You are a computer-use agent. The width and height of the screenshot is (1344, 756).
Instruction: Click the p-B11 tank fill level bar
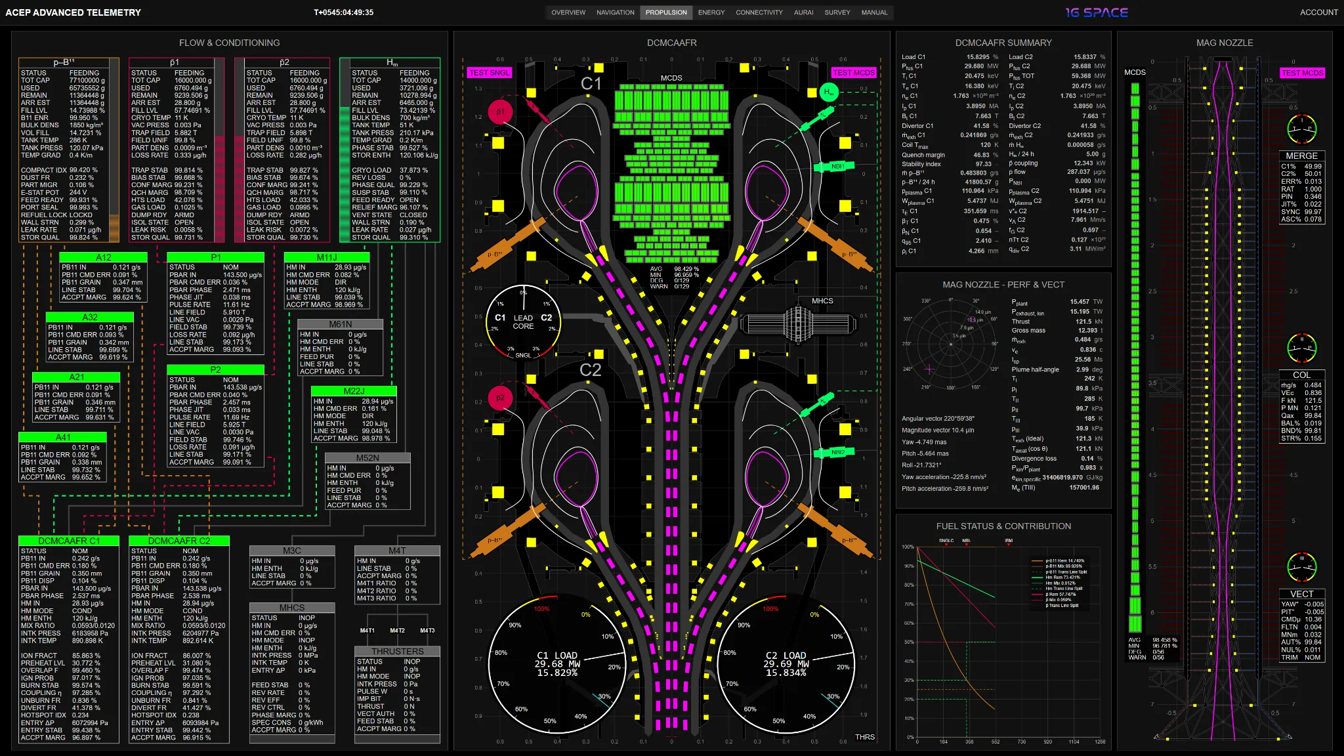coord(114,150)
